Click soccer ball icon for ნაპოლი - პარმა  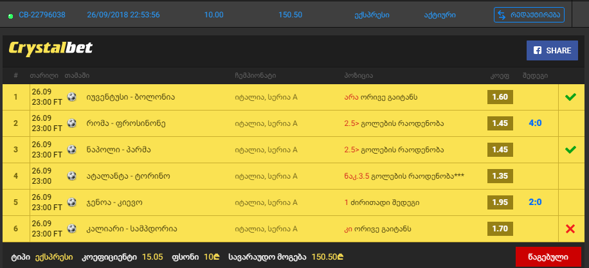pos(72,149)
